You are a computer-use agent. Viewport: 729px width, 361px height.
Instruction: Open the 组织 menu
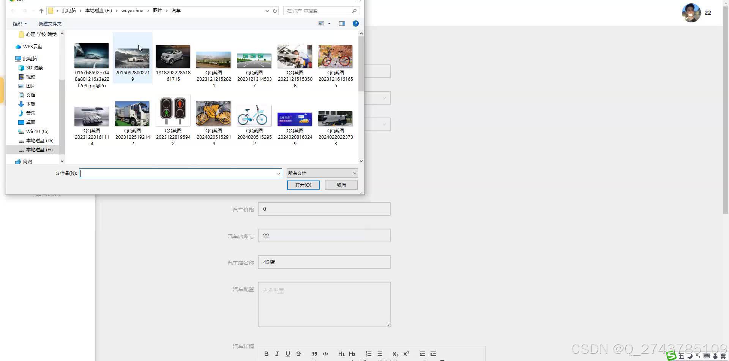click(20, 24)
